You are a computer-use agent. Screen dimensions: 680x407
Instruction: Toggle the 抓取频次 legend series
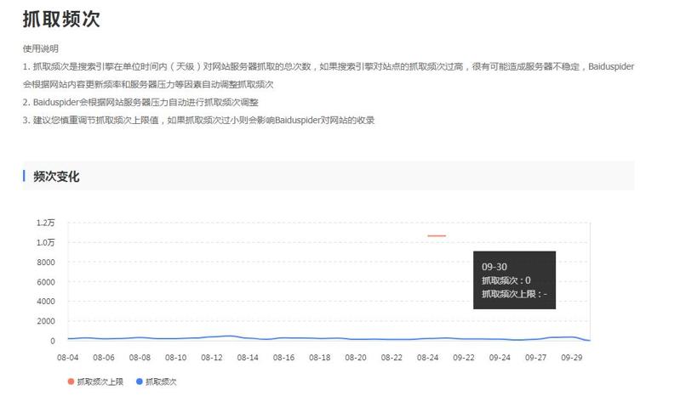[156, 382]
